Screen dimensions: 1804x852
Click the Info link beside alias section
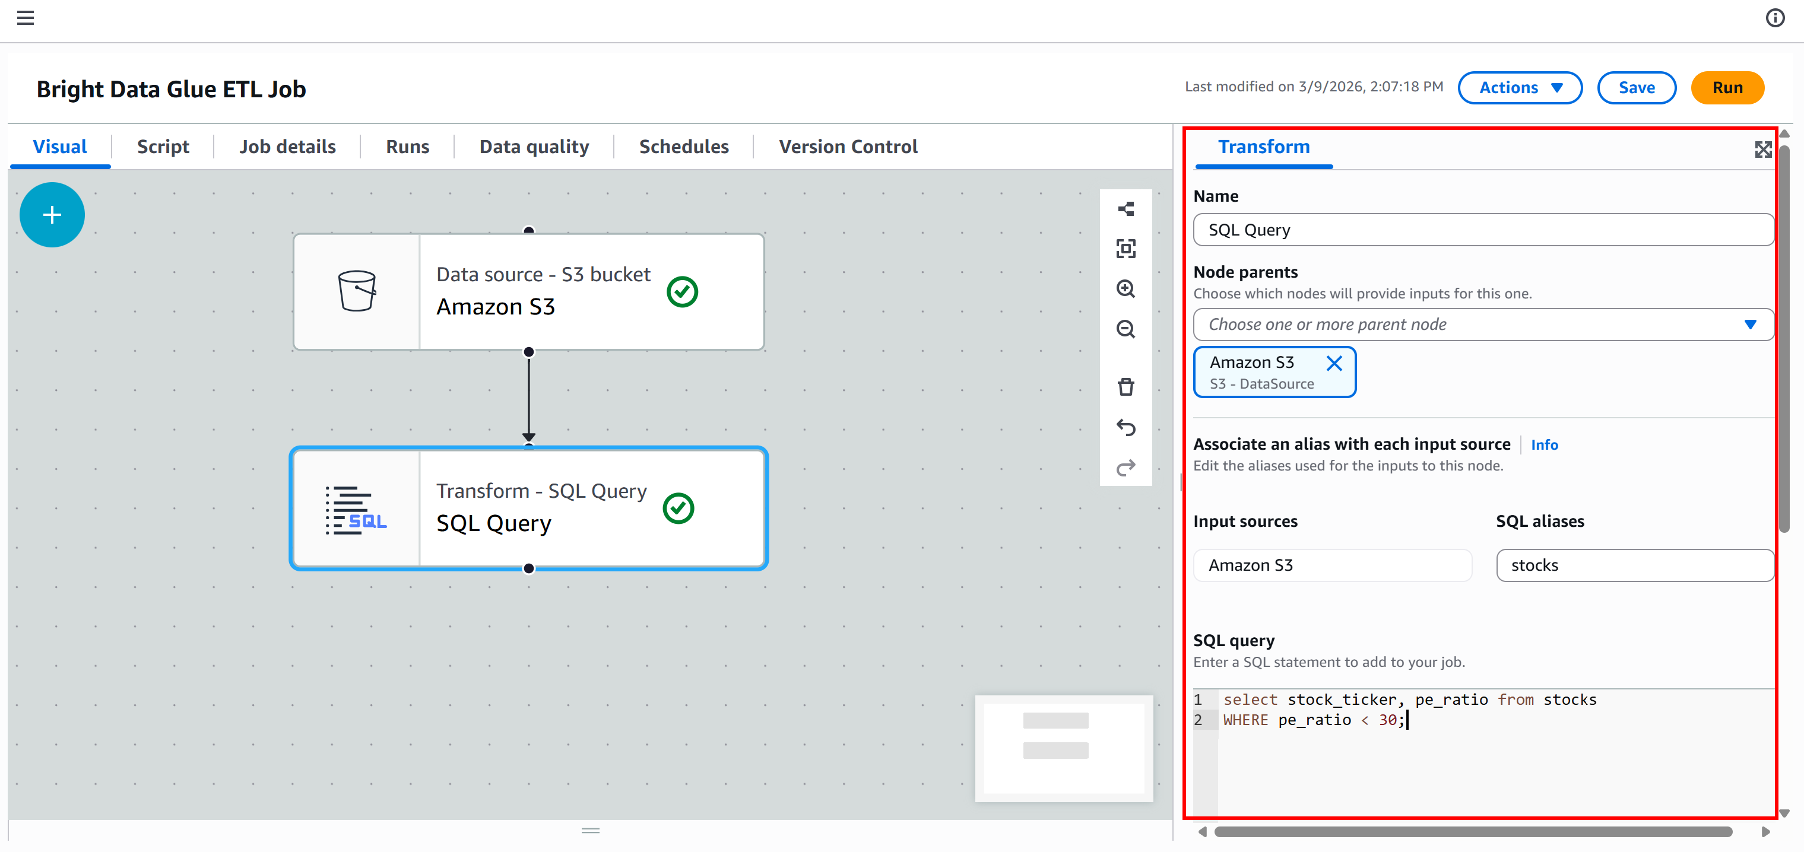pyautogui.click(x=1545, y=444)
